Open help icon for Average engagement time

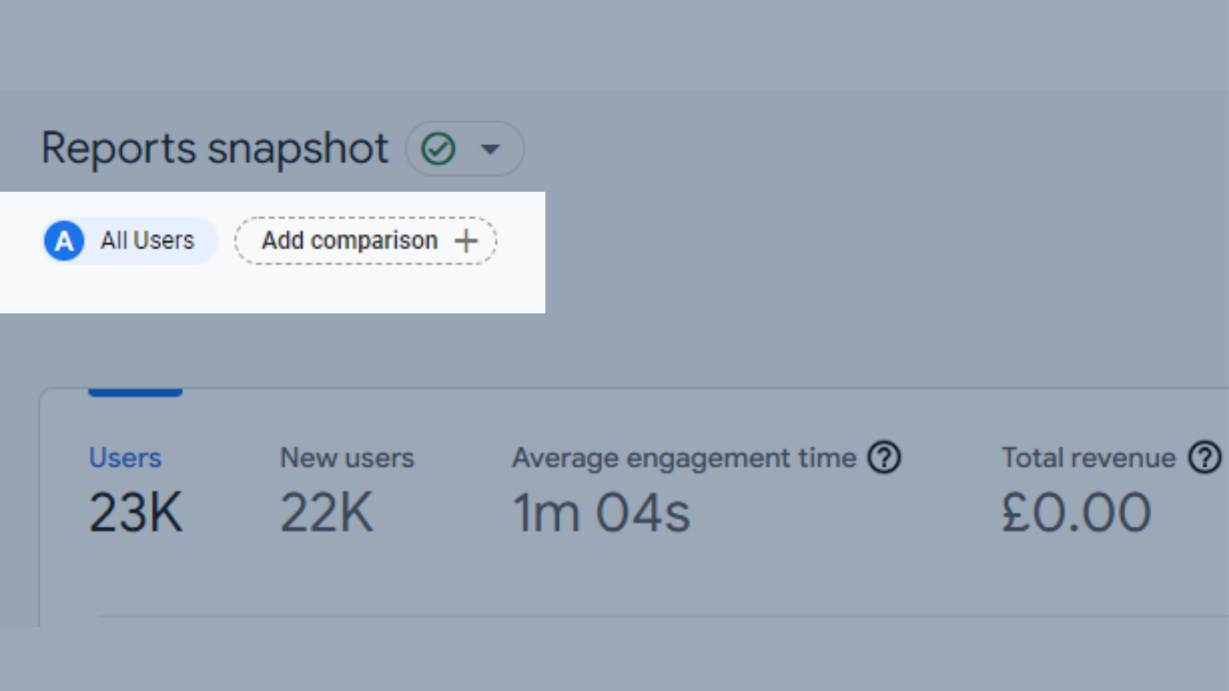click(884, 458)
